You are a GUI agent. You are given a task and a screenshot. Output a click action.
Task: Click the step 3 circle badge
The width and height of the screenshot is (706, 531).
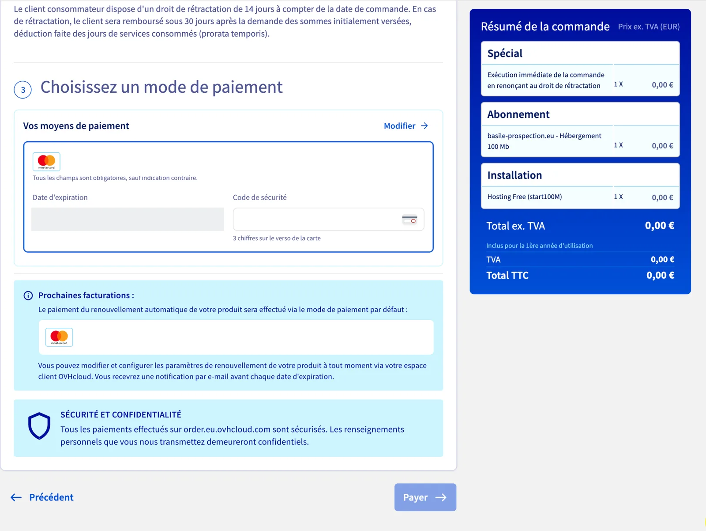(x=23, y=90)
